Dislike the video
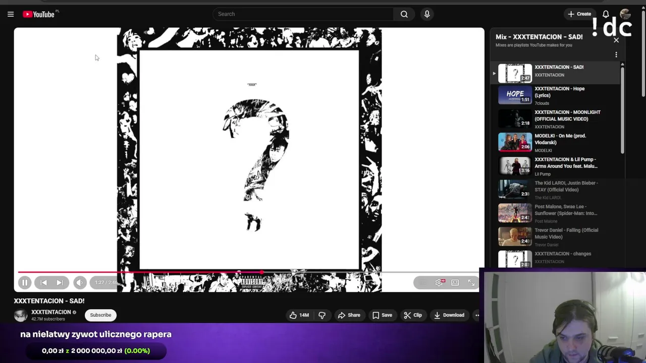This screenshot has height=363, width=646. 322,315
